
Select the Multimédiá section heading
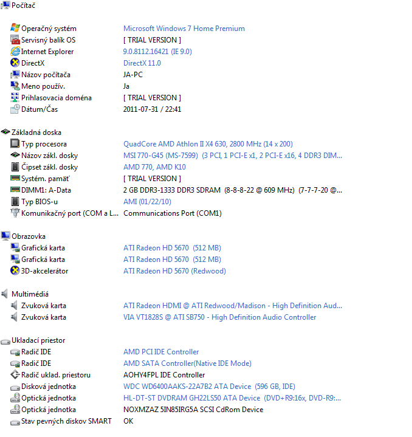tap(30, 294)
